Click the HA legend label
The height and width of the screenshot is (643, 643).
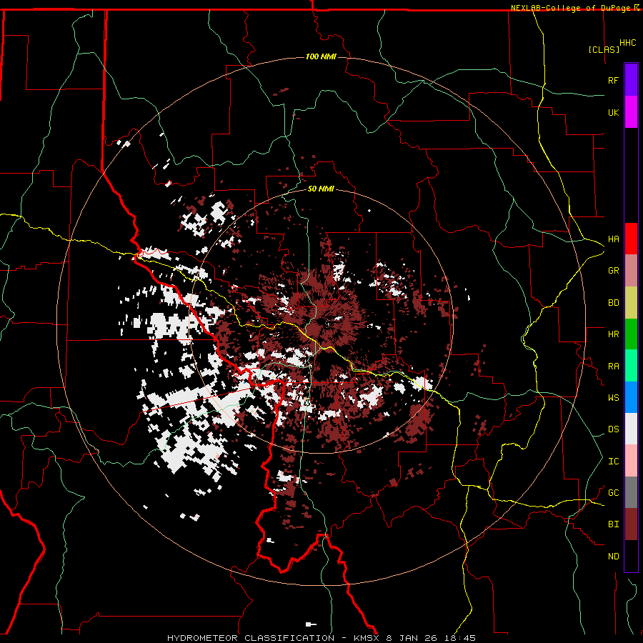614,239
